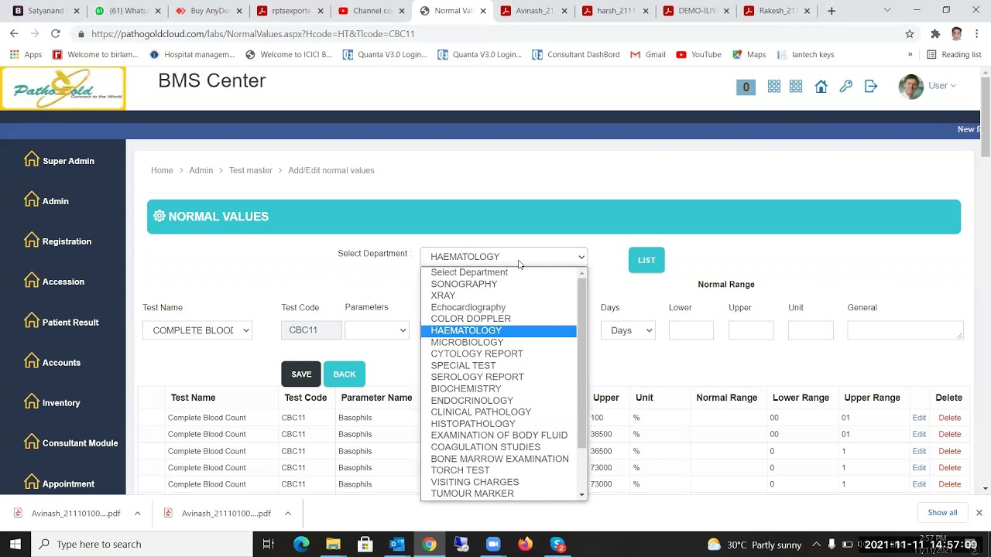Click the BACK button
This screenshot has width=991, height=557.
click(x=345, y=374)
